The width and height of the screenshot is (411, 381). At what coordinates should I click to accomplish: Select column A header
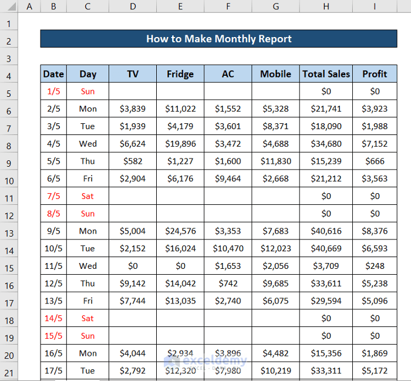29,6
